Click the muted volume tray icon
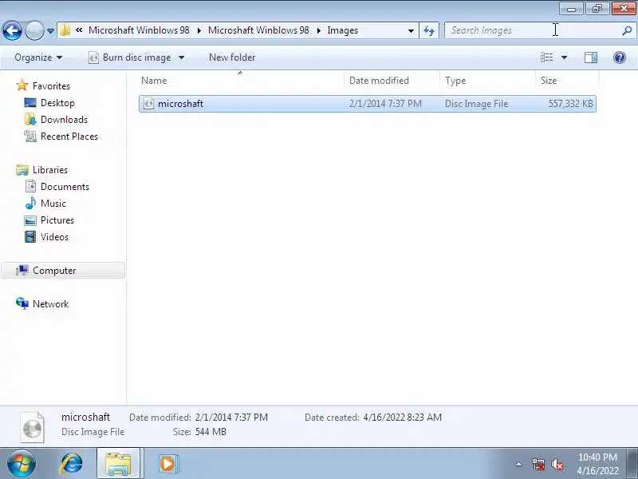The width and height of the screenshot is (638, 479). (x=557, y=464)
